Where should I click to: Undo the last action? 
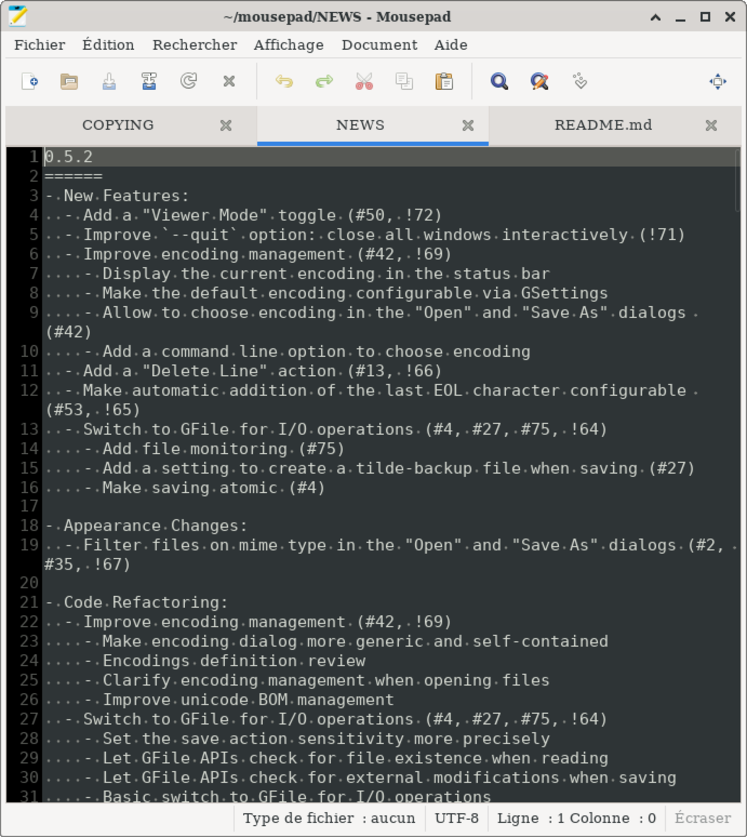pos(284,82)
